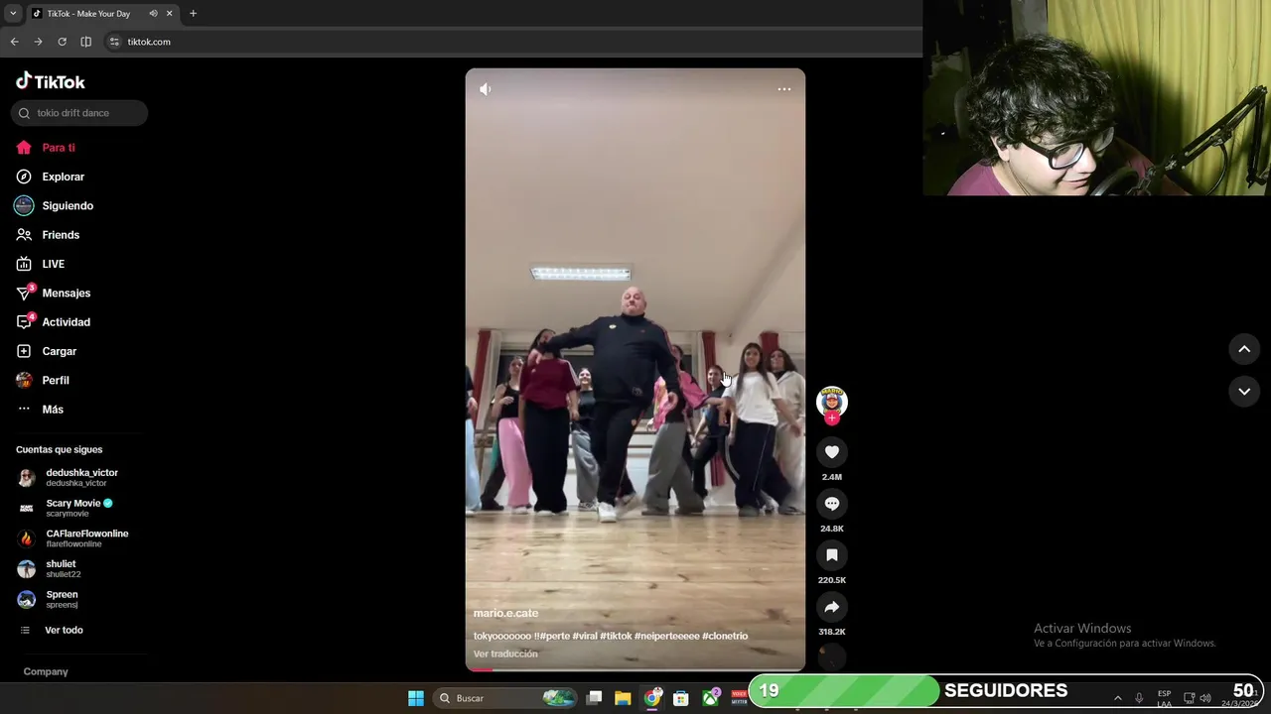Click the Mensajes paper-plane icon
Viewport: 1271px width, 714px height.
point(24,294)
